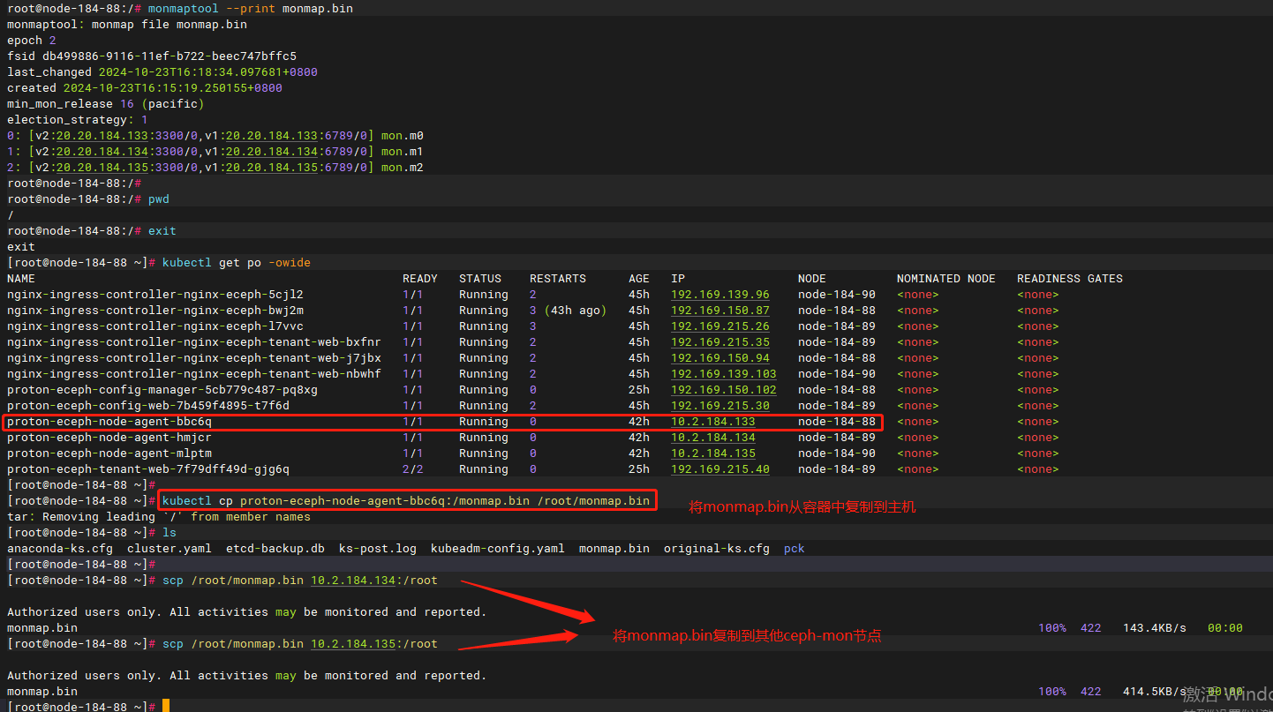Image resolution: width=1273 pixels, height=712 pixels.
Task: Click the election_strategy line
Action: tap(78, 120)
